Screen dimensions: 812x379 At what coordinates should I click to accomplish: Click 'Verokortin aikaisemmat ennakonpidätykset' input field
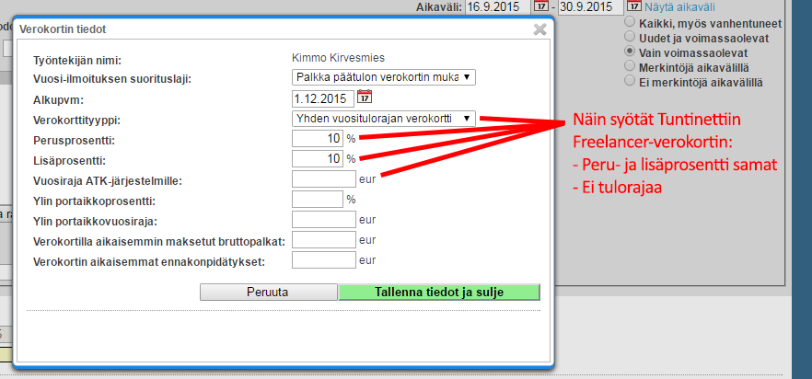pos(322,260)
